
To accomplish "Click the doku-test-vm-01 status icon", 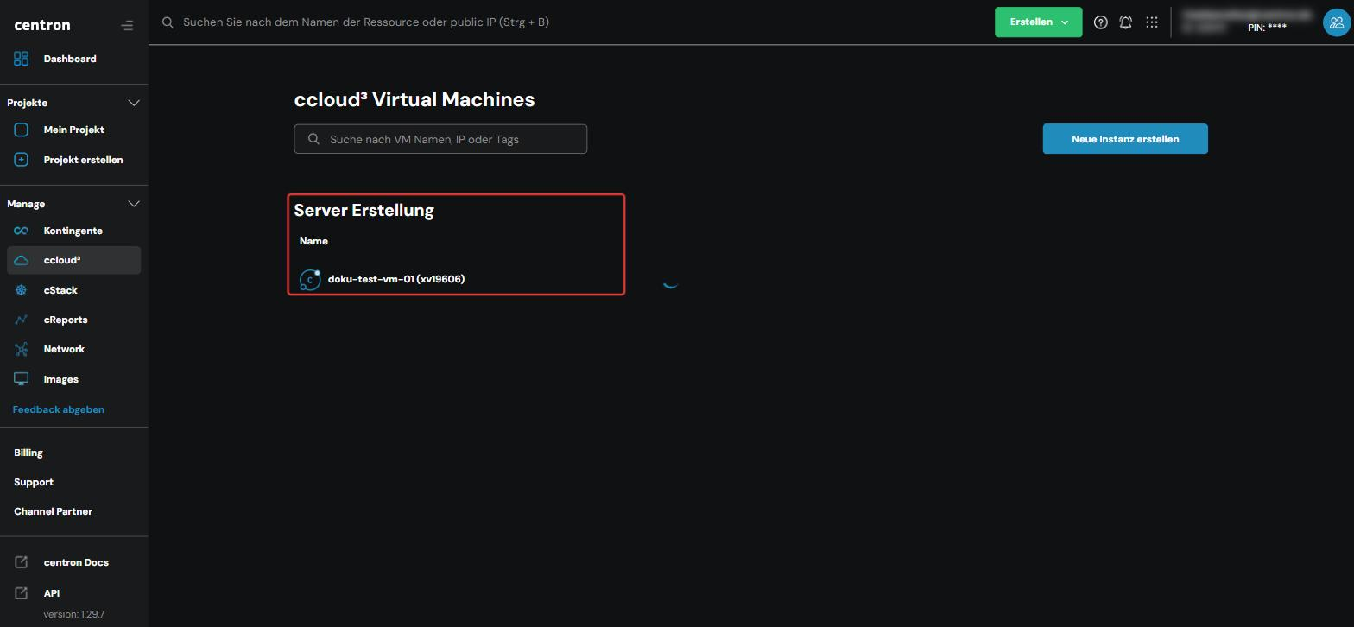I will coord(310,279).
